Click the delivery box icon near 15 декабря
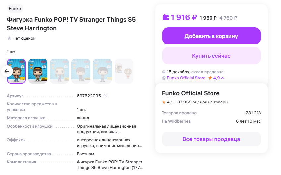This screenshot has width=281, height=175. pos(164,72)
